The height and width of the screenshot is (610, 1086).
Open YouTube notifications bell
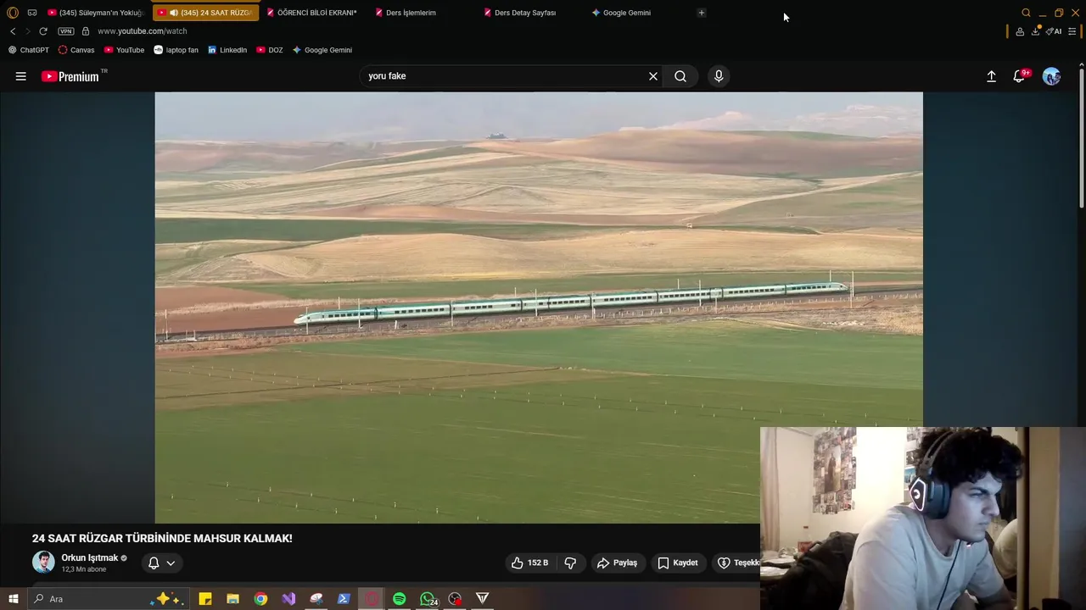tap(1020, 76)
